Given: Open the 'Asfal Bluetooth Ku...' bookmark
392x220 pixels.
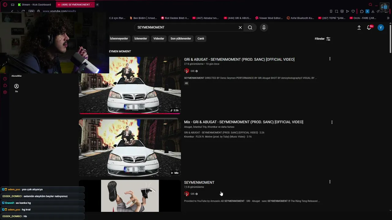Looking at the screenshot, I should click(300, 18).
